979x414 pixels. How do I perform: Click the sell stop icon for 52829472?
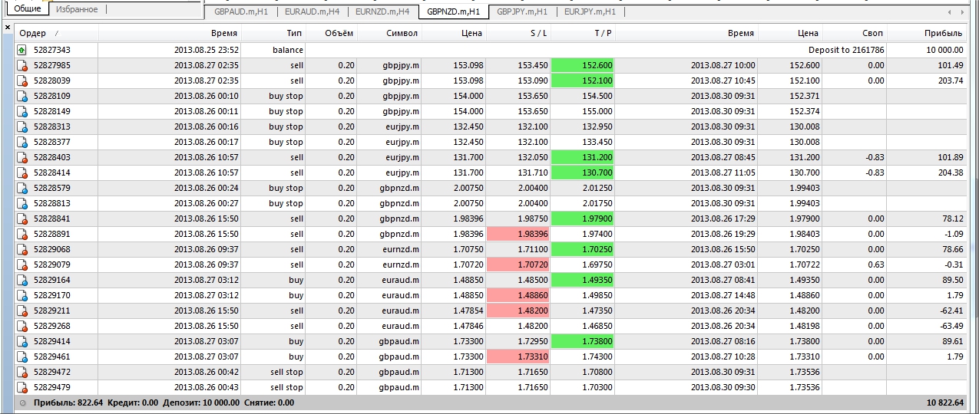(x=23, y=372)
